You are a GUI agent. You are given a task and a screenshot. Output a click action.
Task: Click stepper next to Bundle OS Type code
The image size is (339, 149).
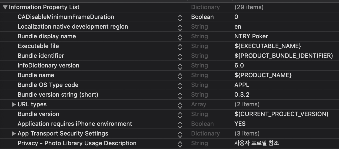click(180, 85)
